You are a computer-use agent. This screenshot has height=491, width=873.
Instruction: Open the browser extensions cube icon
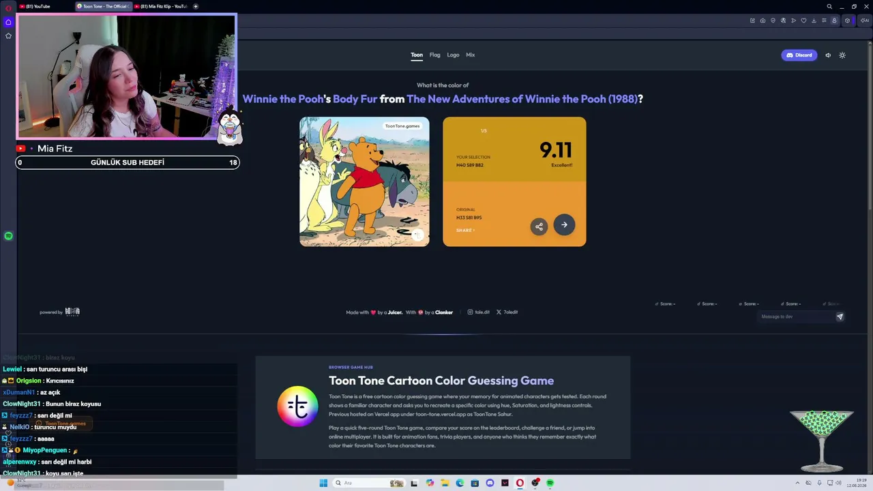click(x=847, y=20)
